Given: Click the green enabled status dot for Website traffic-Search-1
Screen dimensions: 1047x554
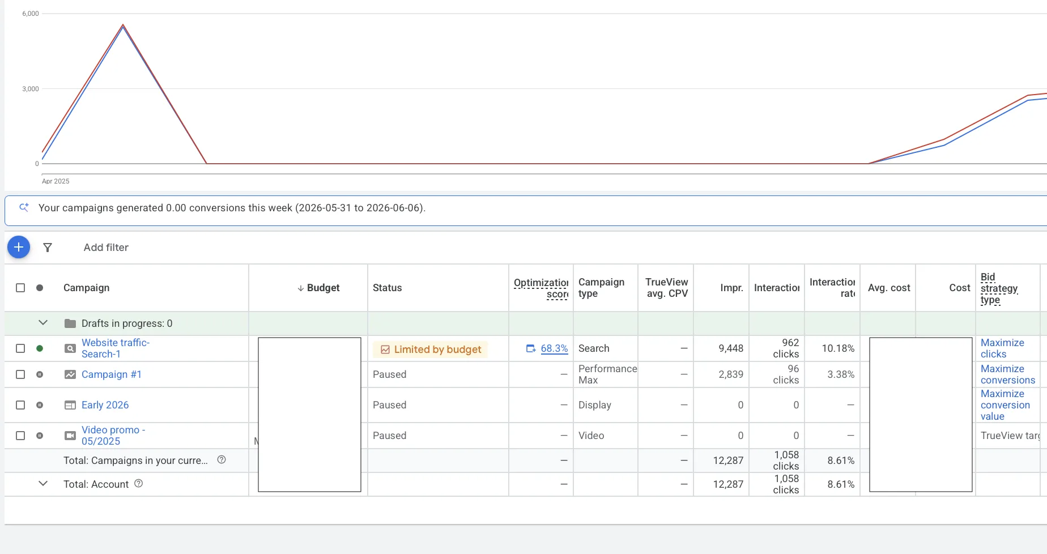Looking at the screenshot, I should [40, 348].
